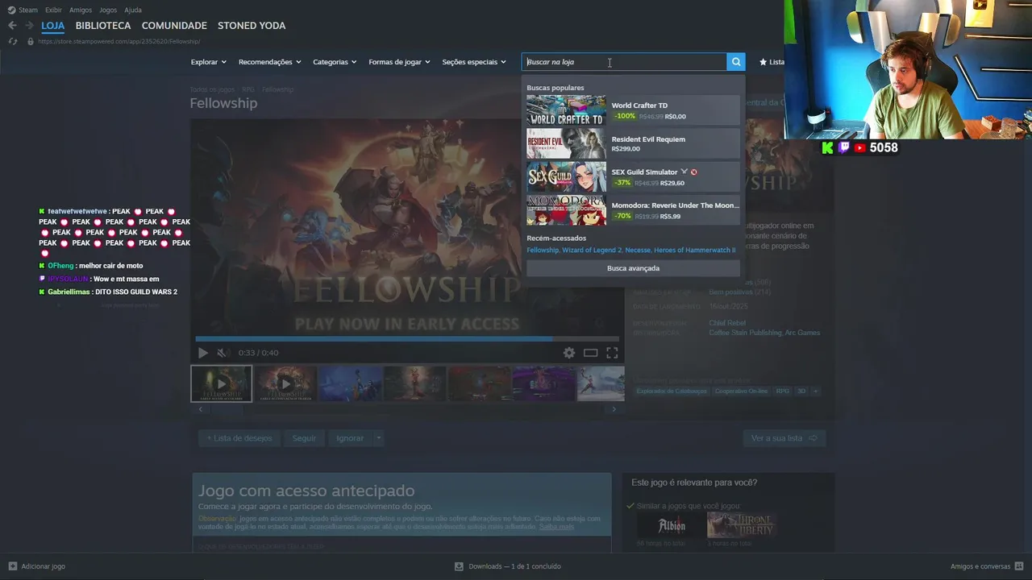
Task: Expand the Recomendações dropdown
Action: point(269,62)
